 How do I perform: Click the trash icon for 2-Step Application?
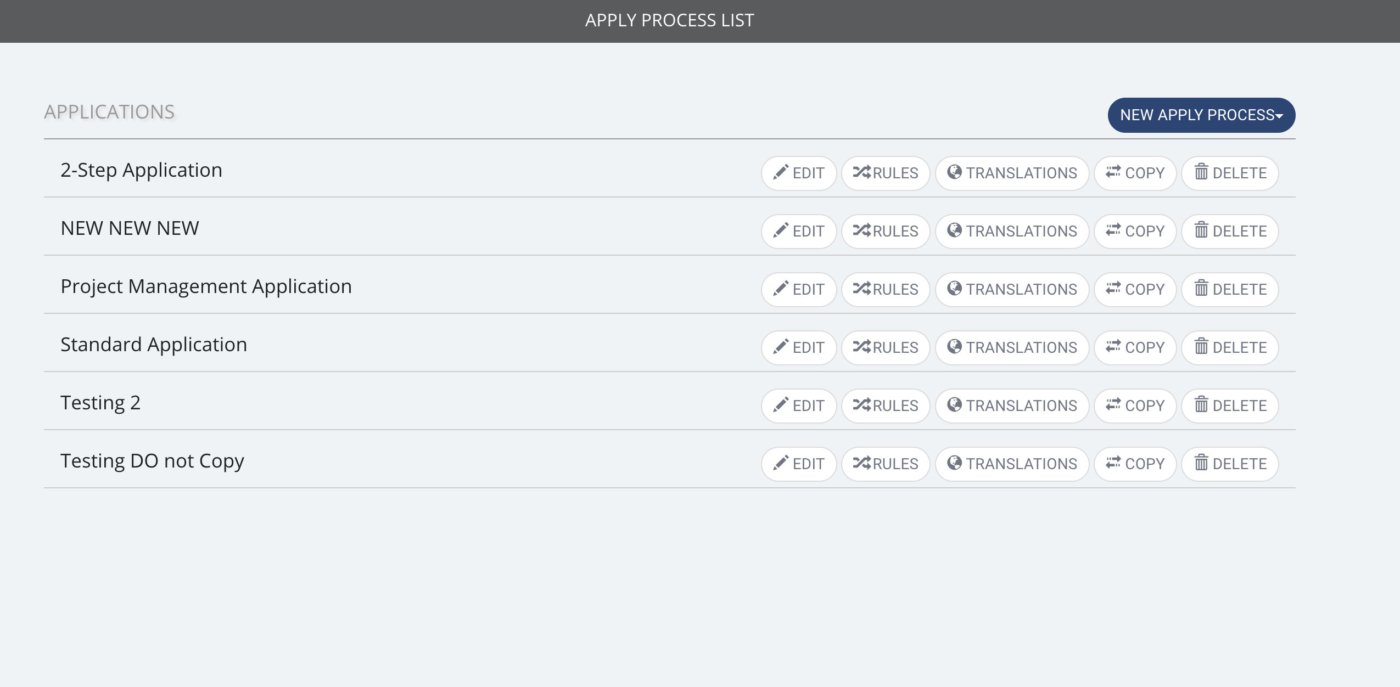coord(1201,172)
